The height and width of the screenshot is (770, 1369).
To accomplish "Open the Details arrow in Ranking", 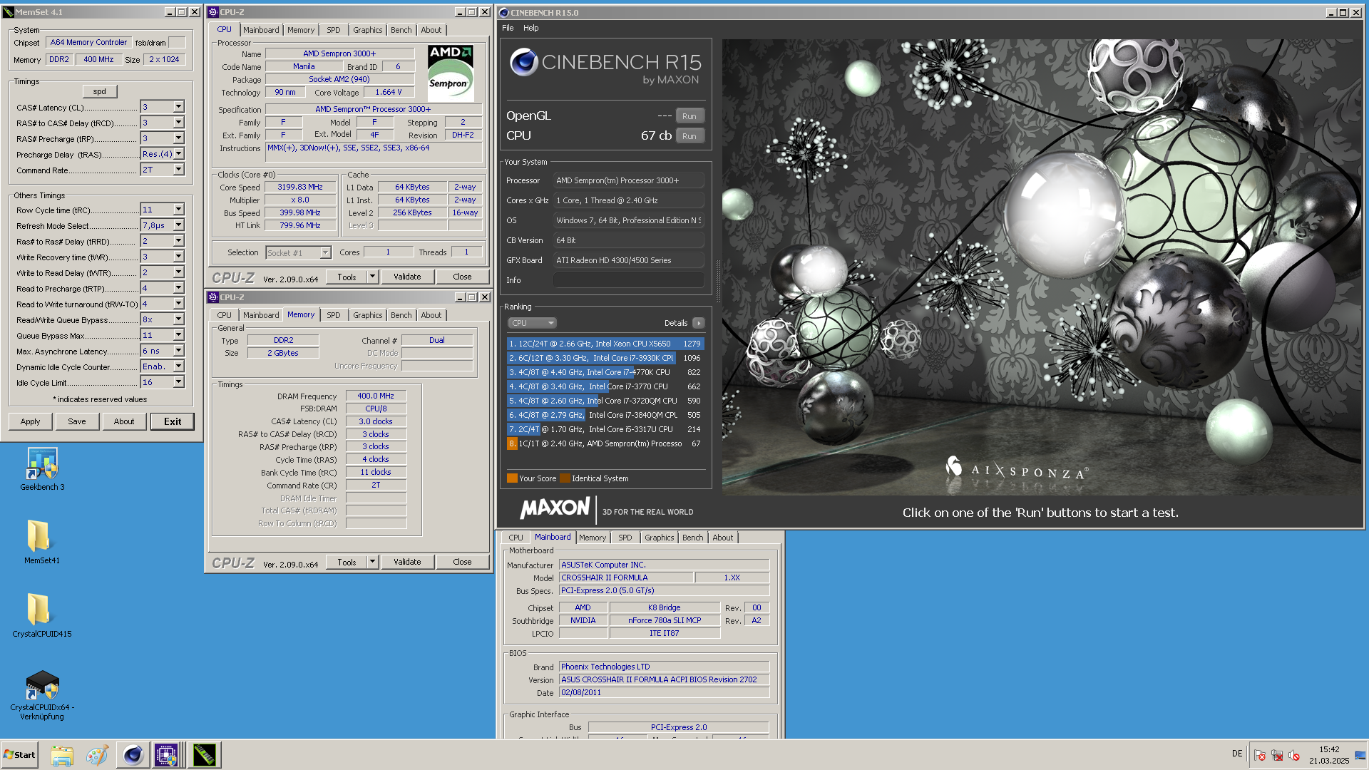I will point(699,323).
